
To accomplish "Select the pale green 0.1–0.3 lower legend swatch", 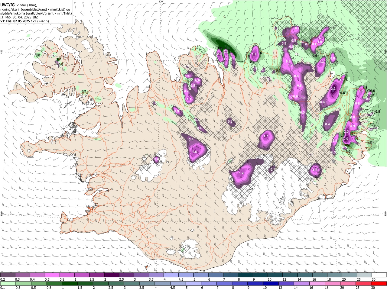I will pyautogui.click(x=8, y=283).
